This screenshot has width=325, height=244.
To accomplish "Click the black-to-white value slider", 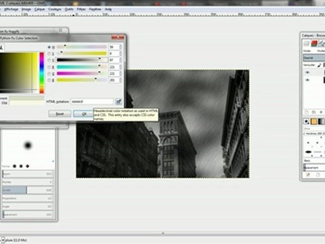I will click(81, 60).
